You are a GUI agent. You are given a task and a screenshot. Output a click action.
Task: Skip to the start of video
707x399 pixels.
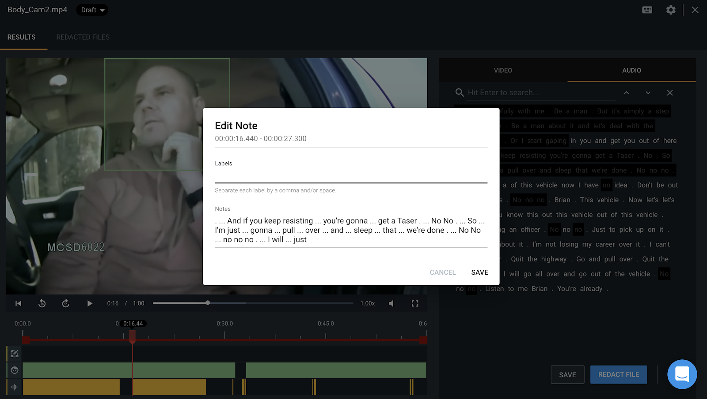click(18, 303)
